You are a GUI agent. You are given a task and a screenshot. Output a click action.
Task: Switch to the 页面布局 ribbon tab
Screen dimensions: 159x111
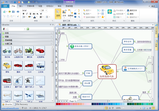(x=30, y=6)
